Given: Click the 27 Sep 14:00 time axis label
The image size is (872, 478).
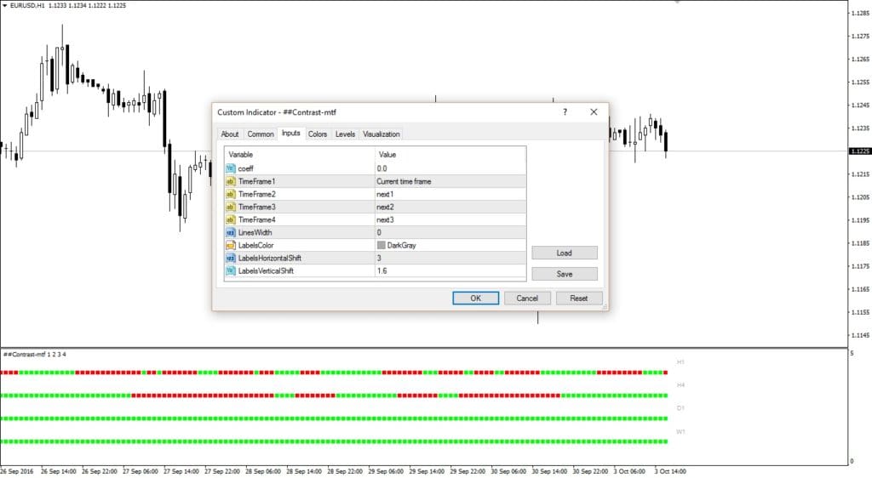Looking at the screenshot, I should coord(181,471).
